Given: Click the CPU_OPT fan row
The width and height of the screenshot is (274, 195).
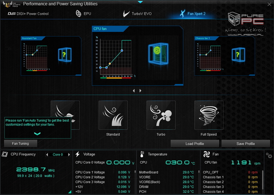Looking at the screenshot, I should tap(230, 173).
